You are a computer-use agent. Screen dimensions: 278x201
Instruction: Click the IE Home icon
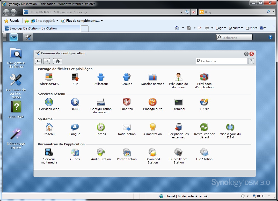click(177, 28)
